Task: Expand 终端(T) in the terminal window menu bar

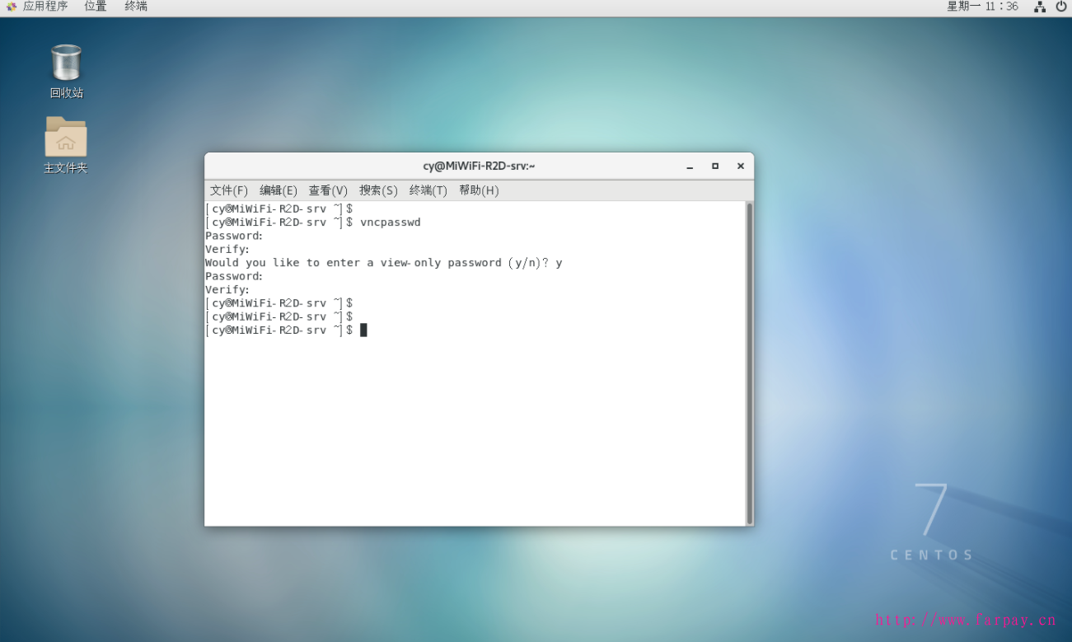Action: (x=428, y=190)
